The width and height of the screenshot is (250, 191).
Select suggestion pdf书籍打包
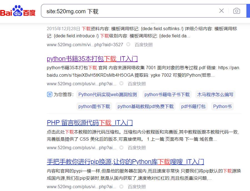pos(193,106)
